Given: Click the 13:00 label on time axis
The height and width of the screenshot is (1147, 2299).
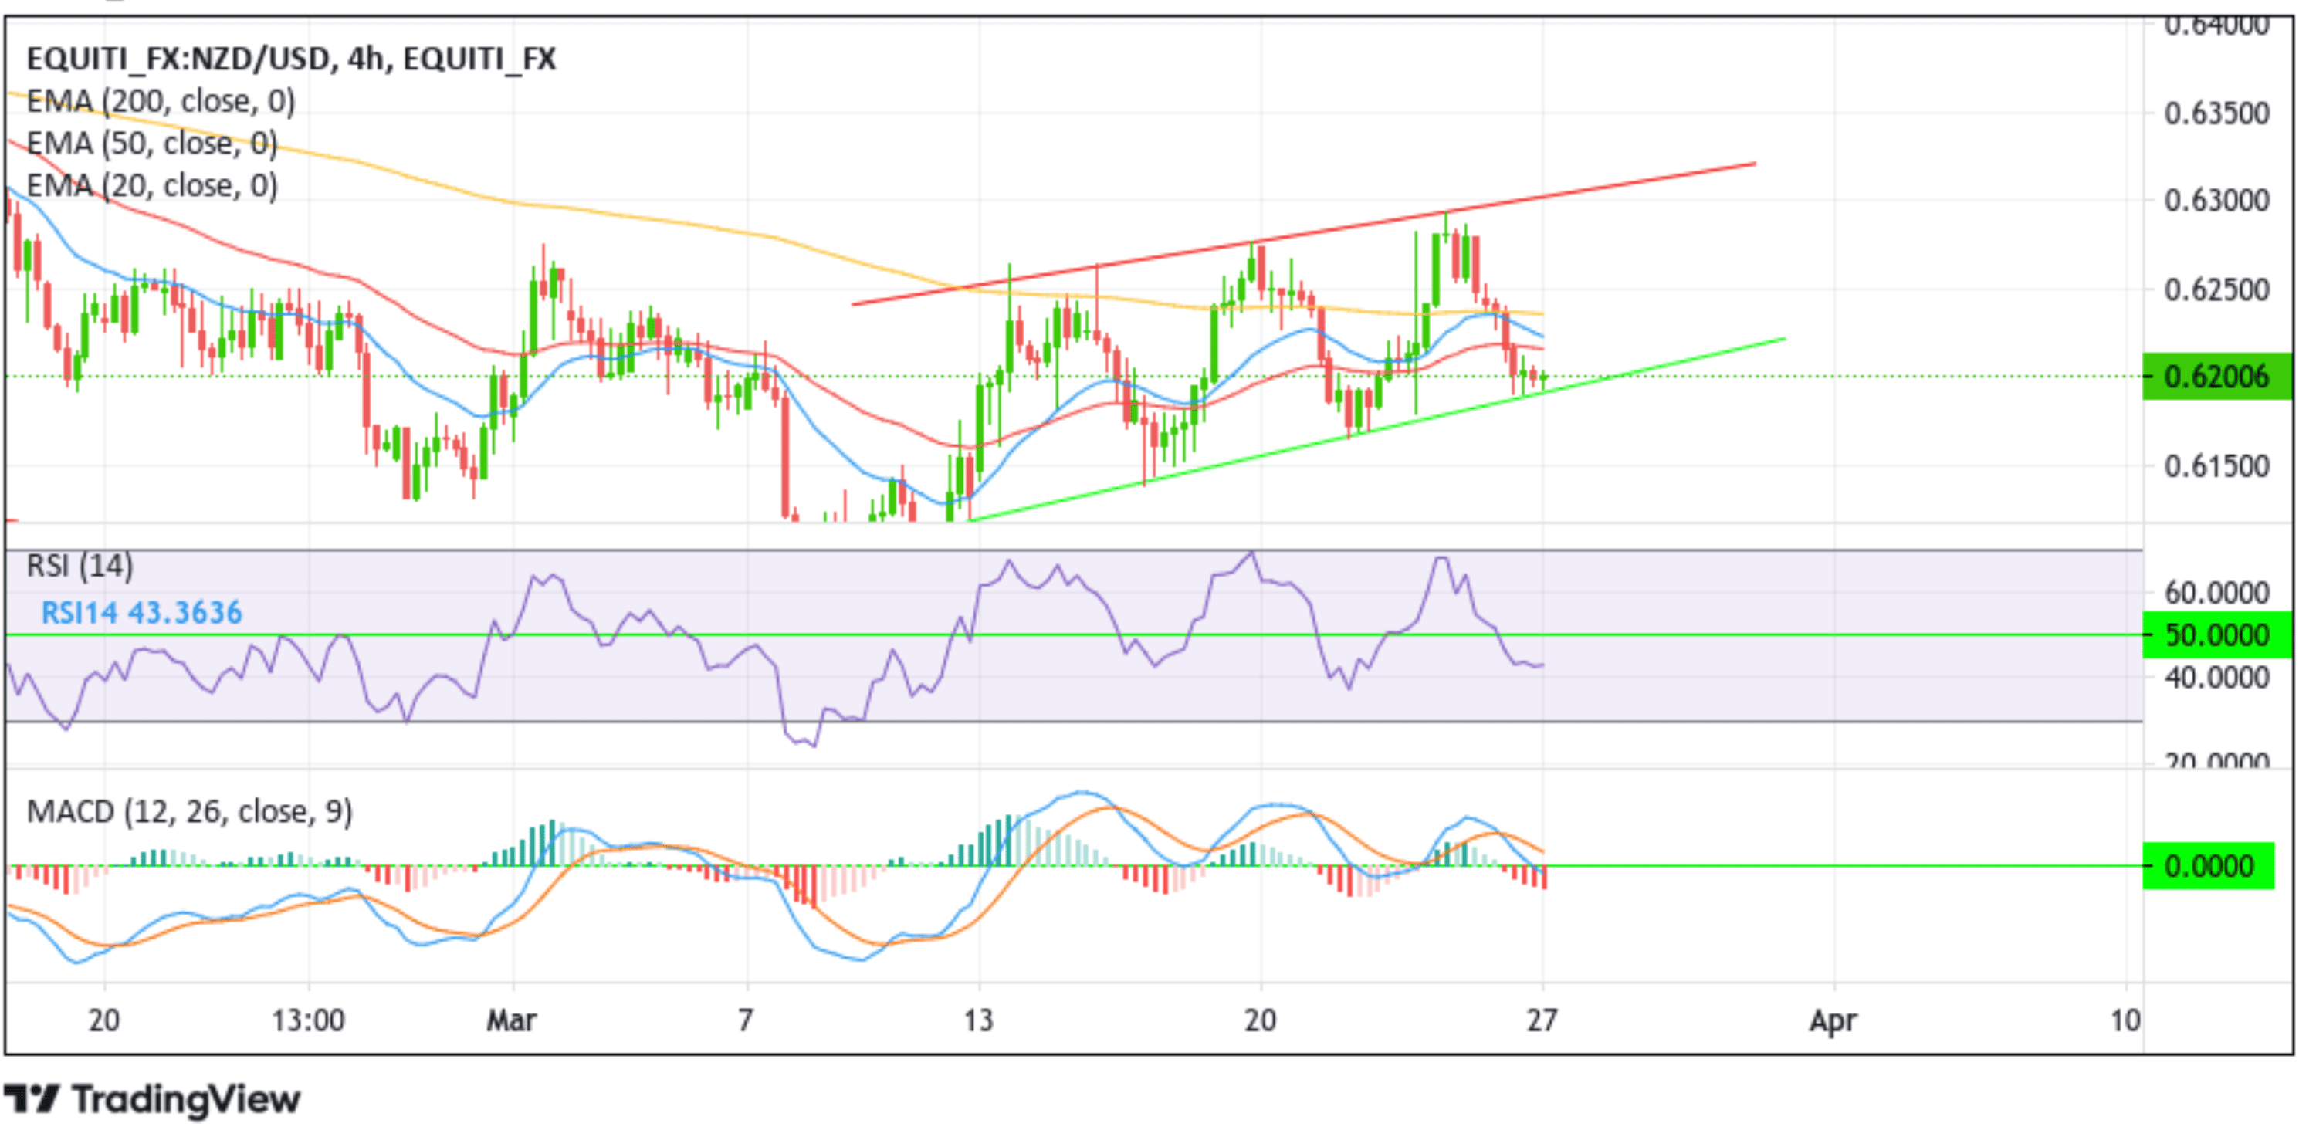Looking at the screenshot, I should click(x=308, y=1020).
